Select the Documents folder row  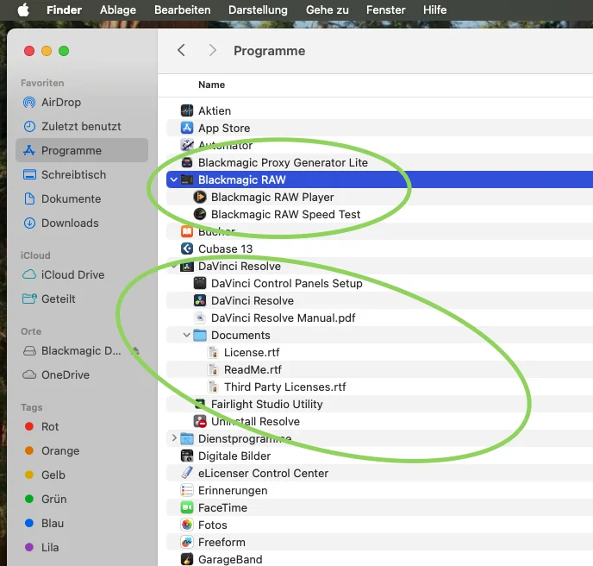coord(380,335)
